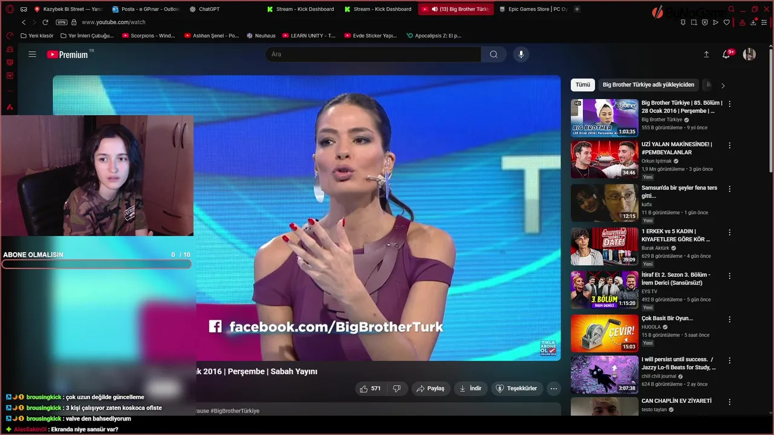This screenshot has width=774, height=435.
Task: Open the Aria icon in Opera sidebar
Action: [x=10, y=108]
